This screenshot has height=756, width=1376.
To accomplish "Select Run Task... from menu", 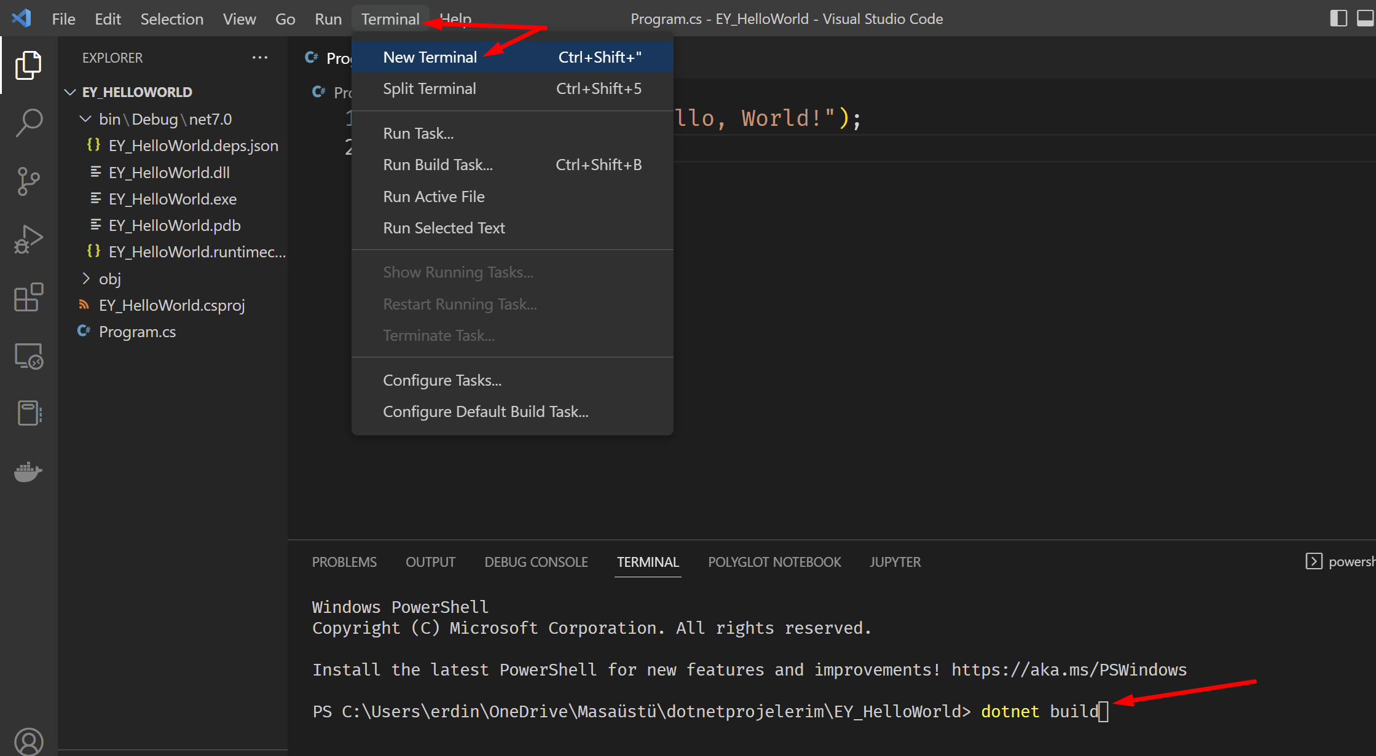I will point(513,133).
